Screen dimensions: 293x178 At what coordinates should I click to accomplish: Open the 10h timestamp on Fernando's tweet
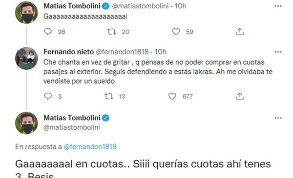pos(161,52)
